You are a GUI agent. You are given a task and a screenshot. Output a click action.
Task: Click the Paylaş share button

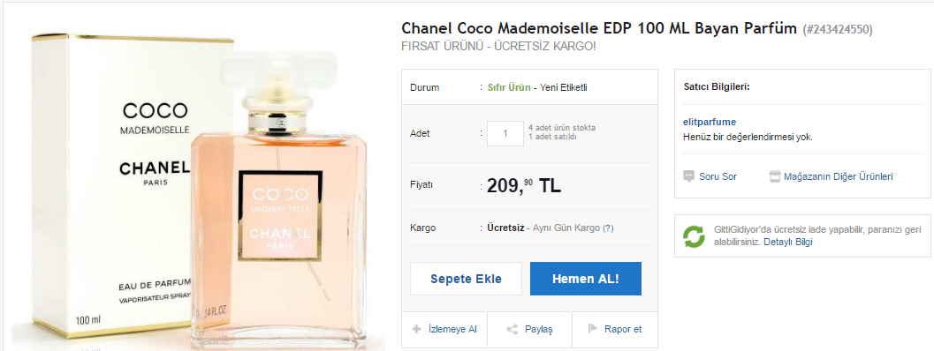click(529, 329)
